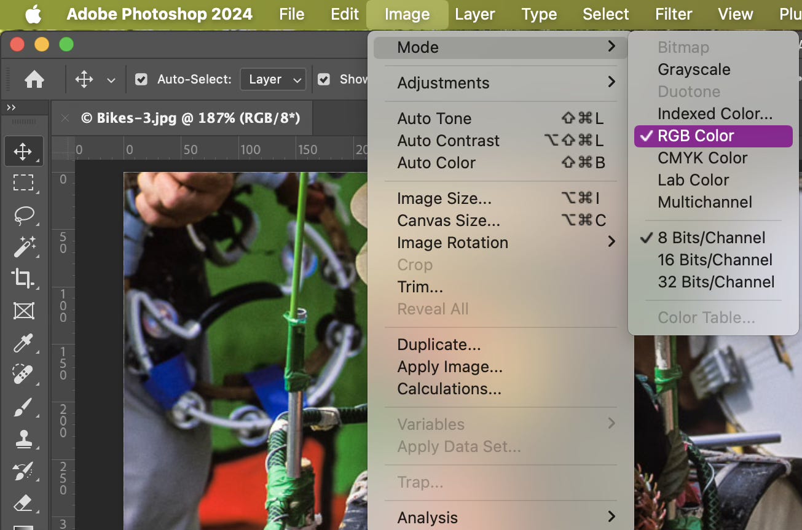The height and width of the screenshot is (530, 802).
Task: Expand the toolbar with double-arrow icon
Action: [x=11, y=107]
